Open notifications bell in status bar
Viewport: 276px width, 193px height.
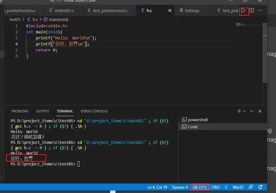click(260, 187)
